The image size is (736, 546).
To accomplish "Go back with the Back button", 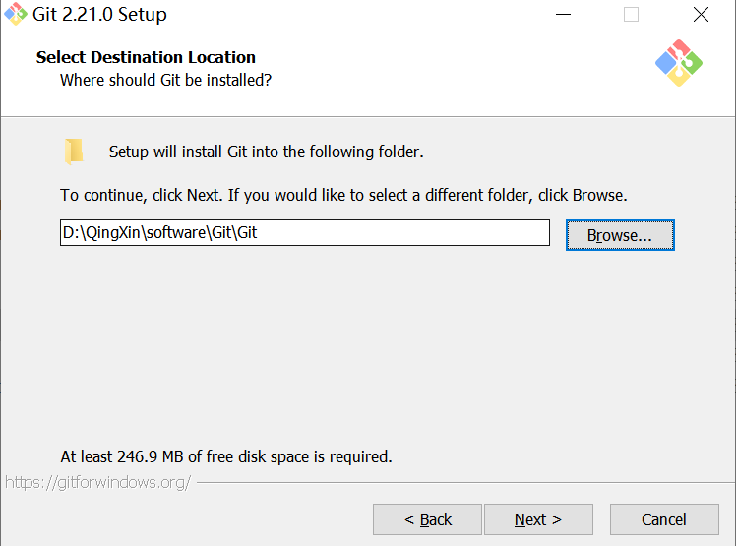I will (x=427, y=519).
